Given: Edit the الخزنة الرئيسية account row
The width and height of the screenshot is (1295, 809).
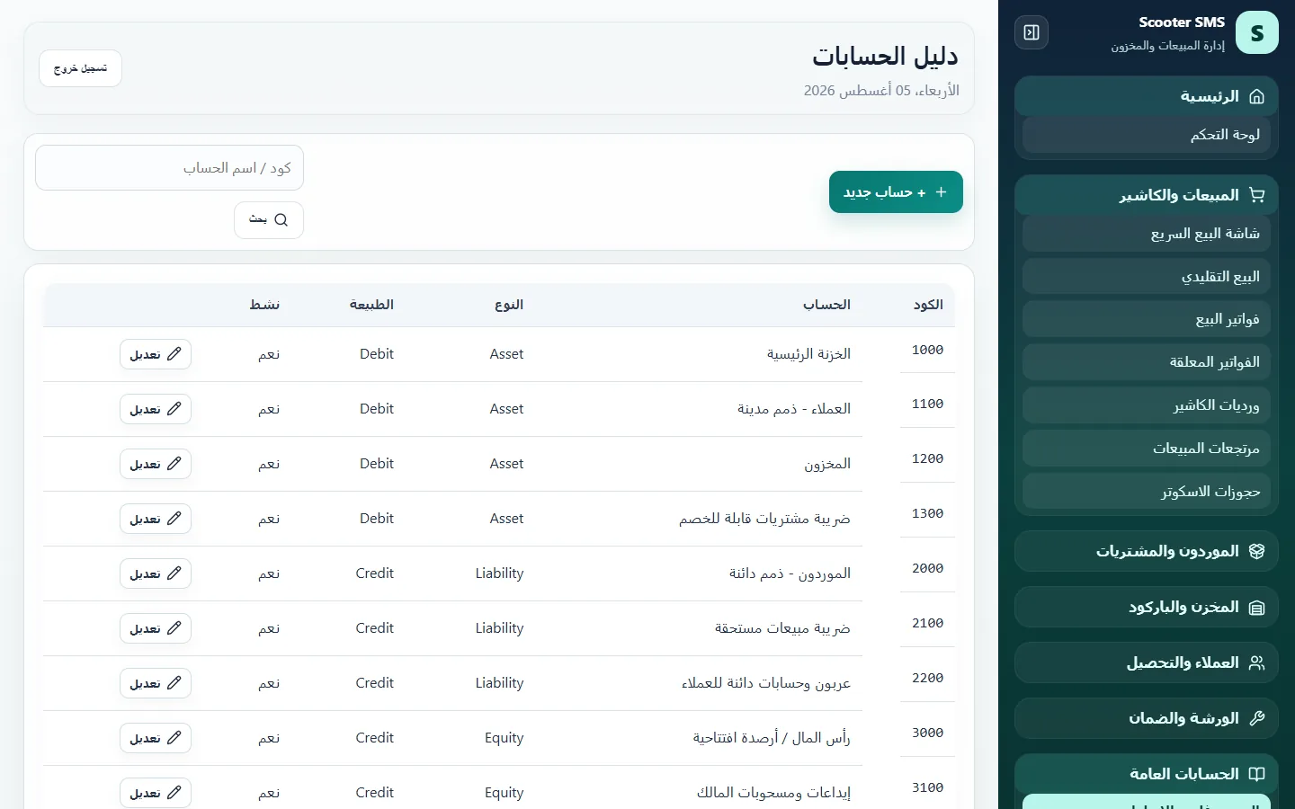Looking at the screenshot, I should tap(156, 354).
